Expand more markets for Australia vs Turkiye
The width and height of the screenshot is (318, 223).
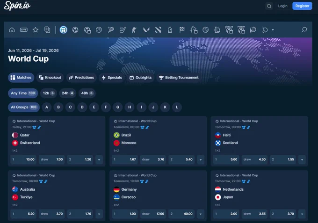[99, 214]
